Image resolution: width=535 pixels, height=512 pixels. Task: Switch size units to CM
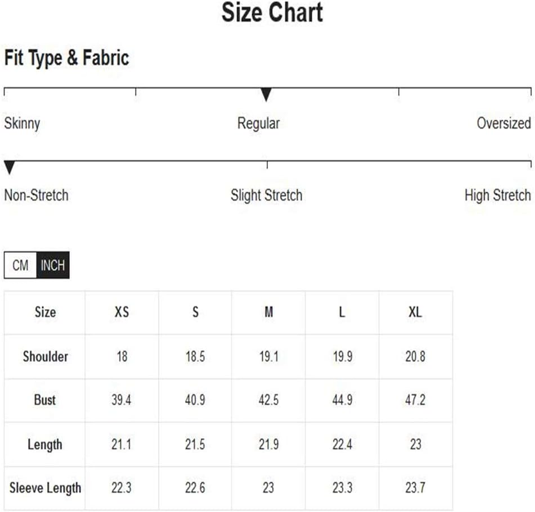point(20,265)
